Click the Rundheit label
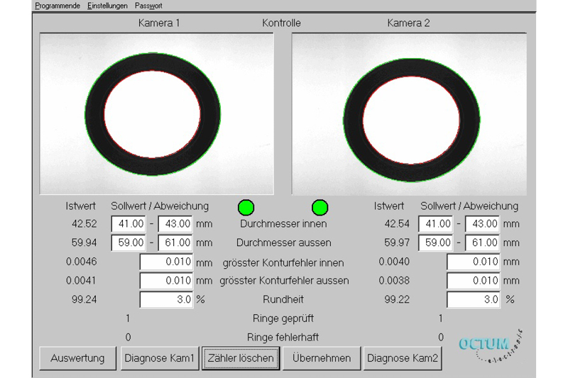Viewport: 568px width, 378px height. point(283,299)
